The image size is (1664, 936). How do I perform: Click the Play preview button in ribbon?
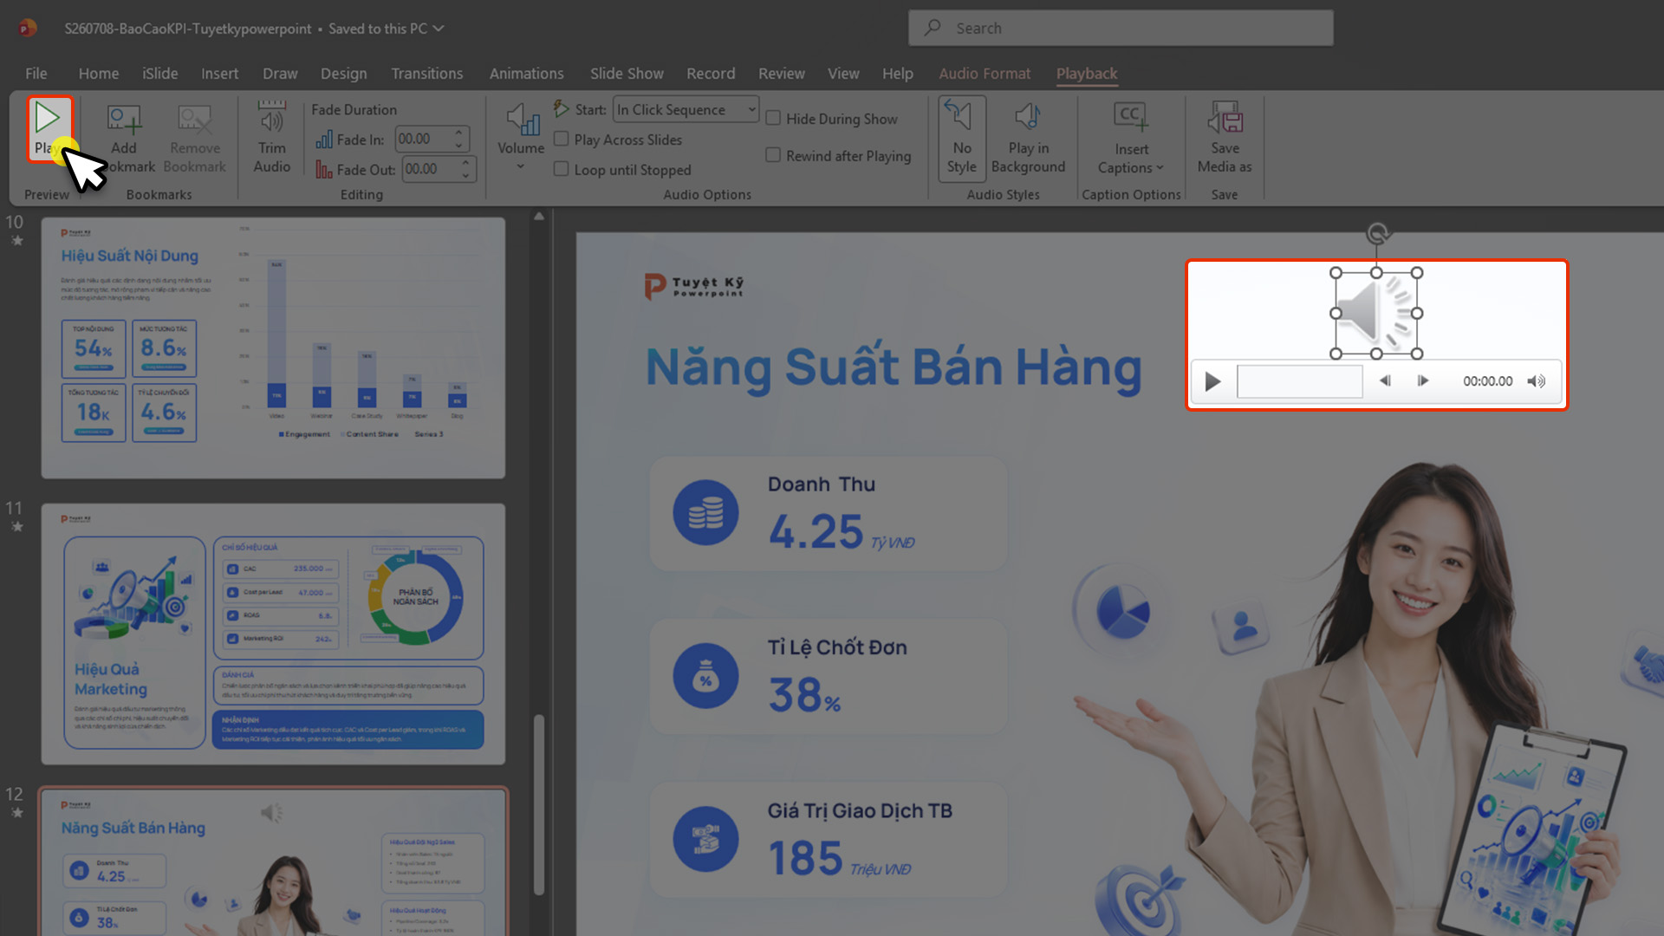[x=49, y=128]
